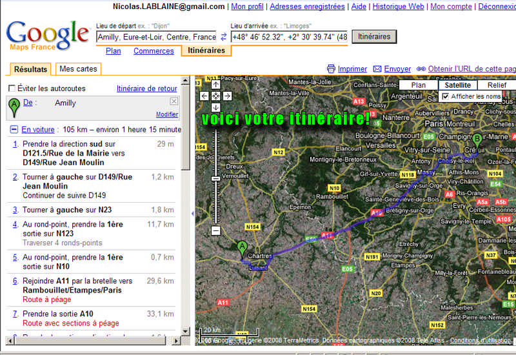Open the Commerces tab
The width and height of the screenshot is (516, 355).
pos(154,51)
